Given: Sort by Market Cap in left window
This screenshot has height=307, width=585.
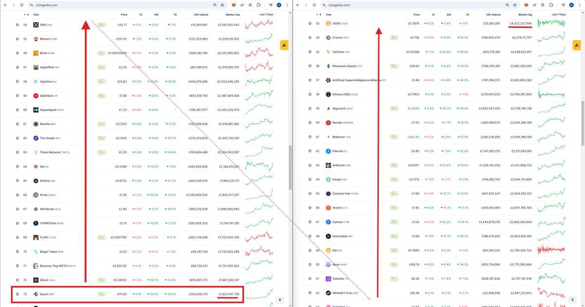Looking at the screenshot, I should 233,15.
